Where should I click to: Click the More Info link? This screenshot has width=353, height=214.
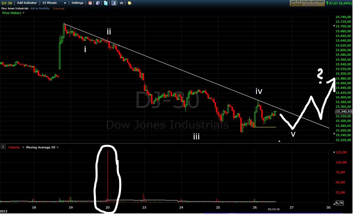312,5
